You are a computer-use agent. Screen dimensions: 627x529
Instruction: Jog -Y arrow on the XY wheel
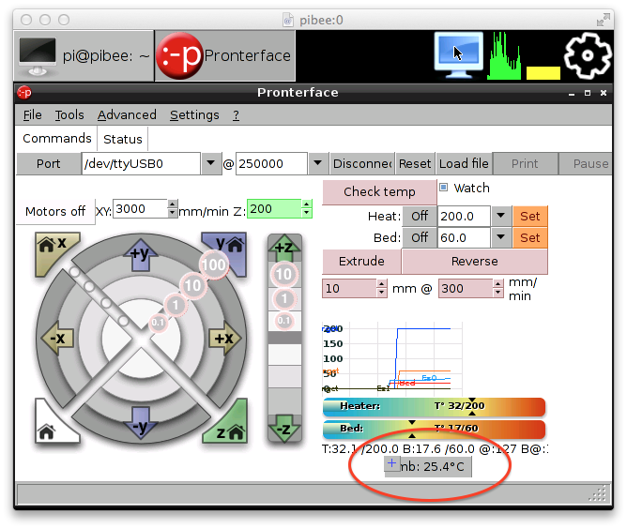click(x=141, y=424)
